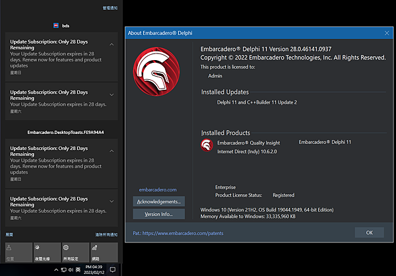
Task: Collapse the first bds notification dated 星期日
Action: point(112,44)
